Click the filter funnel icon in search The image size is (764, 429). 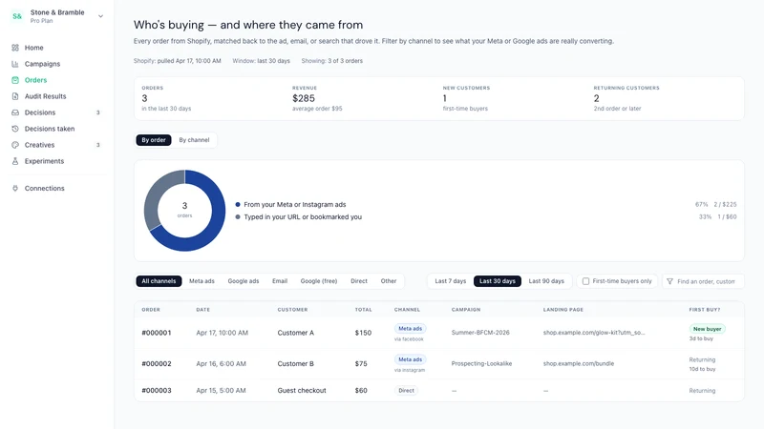click(x=670, y=281)
